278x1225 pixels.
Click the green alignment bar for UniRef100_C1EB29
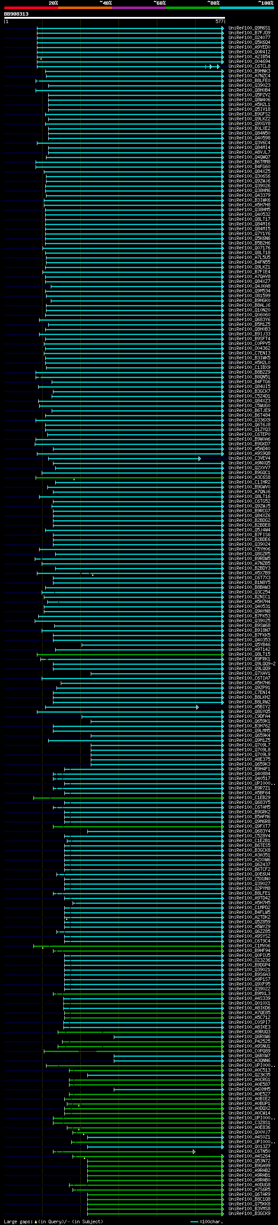128,798
